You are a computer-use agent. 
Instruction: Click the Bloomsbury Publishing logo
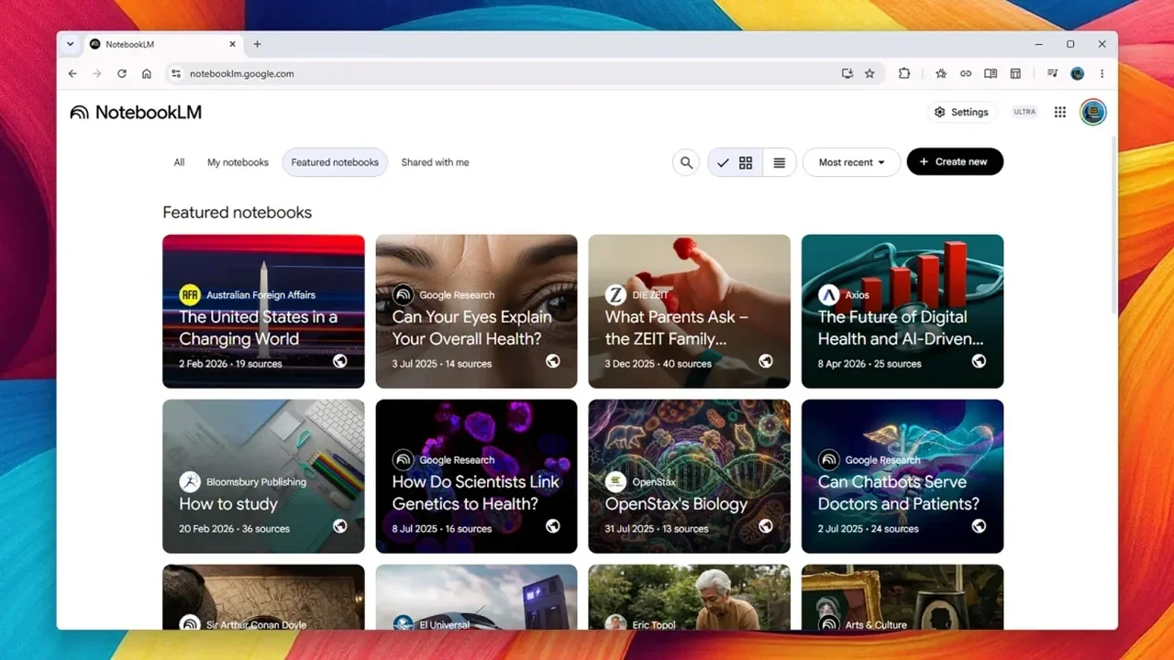190,482
